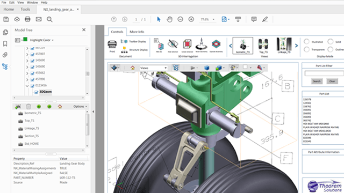The width and height of the screenshot is (344, 193).
Task: Click the Save file icon
Action: (x=6, y=19)
